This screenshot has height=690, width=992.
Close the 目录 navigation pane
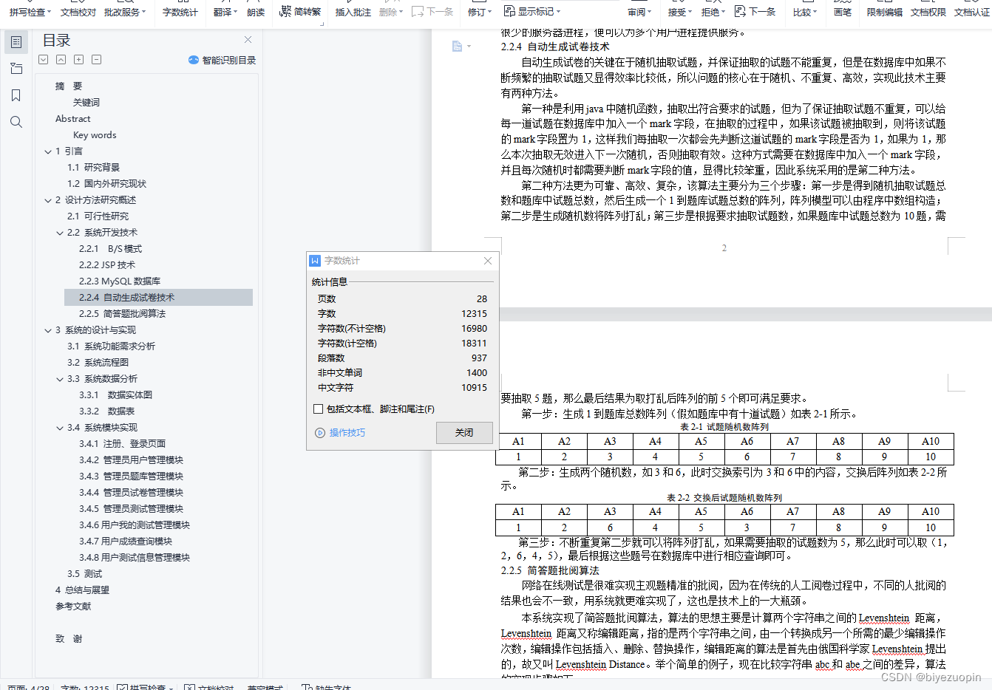248,40
